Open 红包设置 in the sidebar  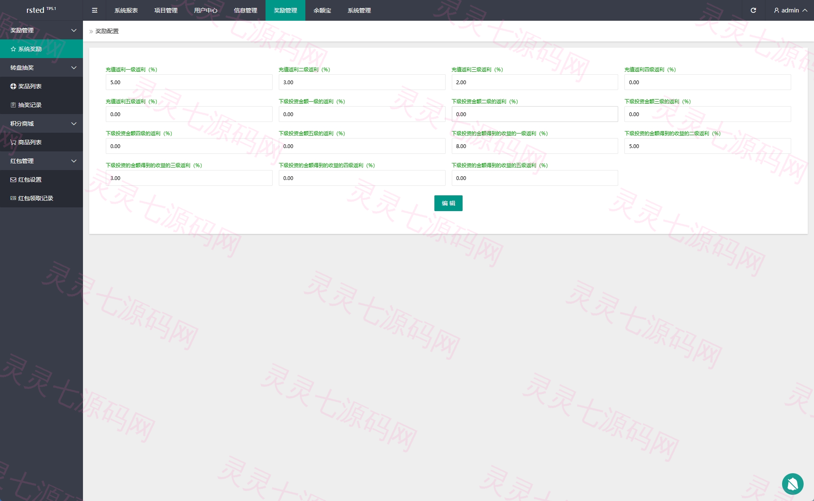pyautogui.click(x=41, y=180)
